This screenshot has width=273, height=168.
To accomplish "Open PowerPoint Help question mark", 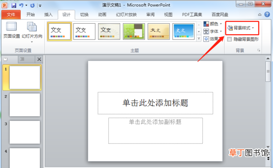I will pos(267,14).
